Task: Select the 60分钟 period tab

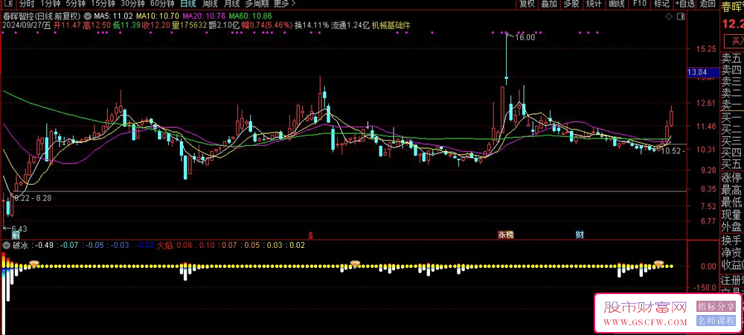Action: [x=162, y=4]
